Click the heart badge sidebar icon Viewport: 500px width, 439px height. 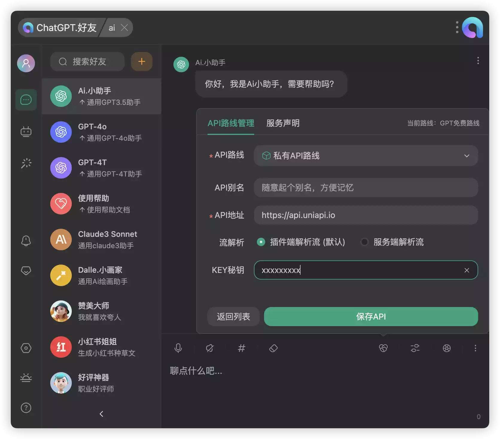coord(26,271)
